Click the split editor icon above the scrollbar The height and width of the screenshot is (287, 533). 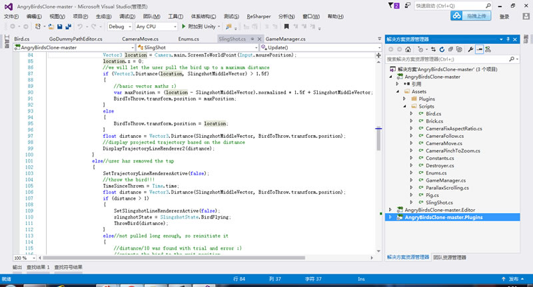378,55
